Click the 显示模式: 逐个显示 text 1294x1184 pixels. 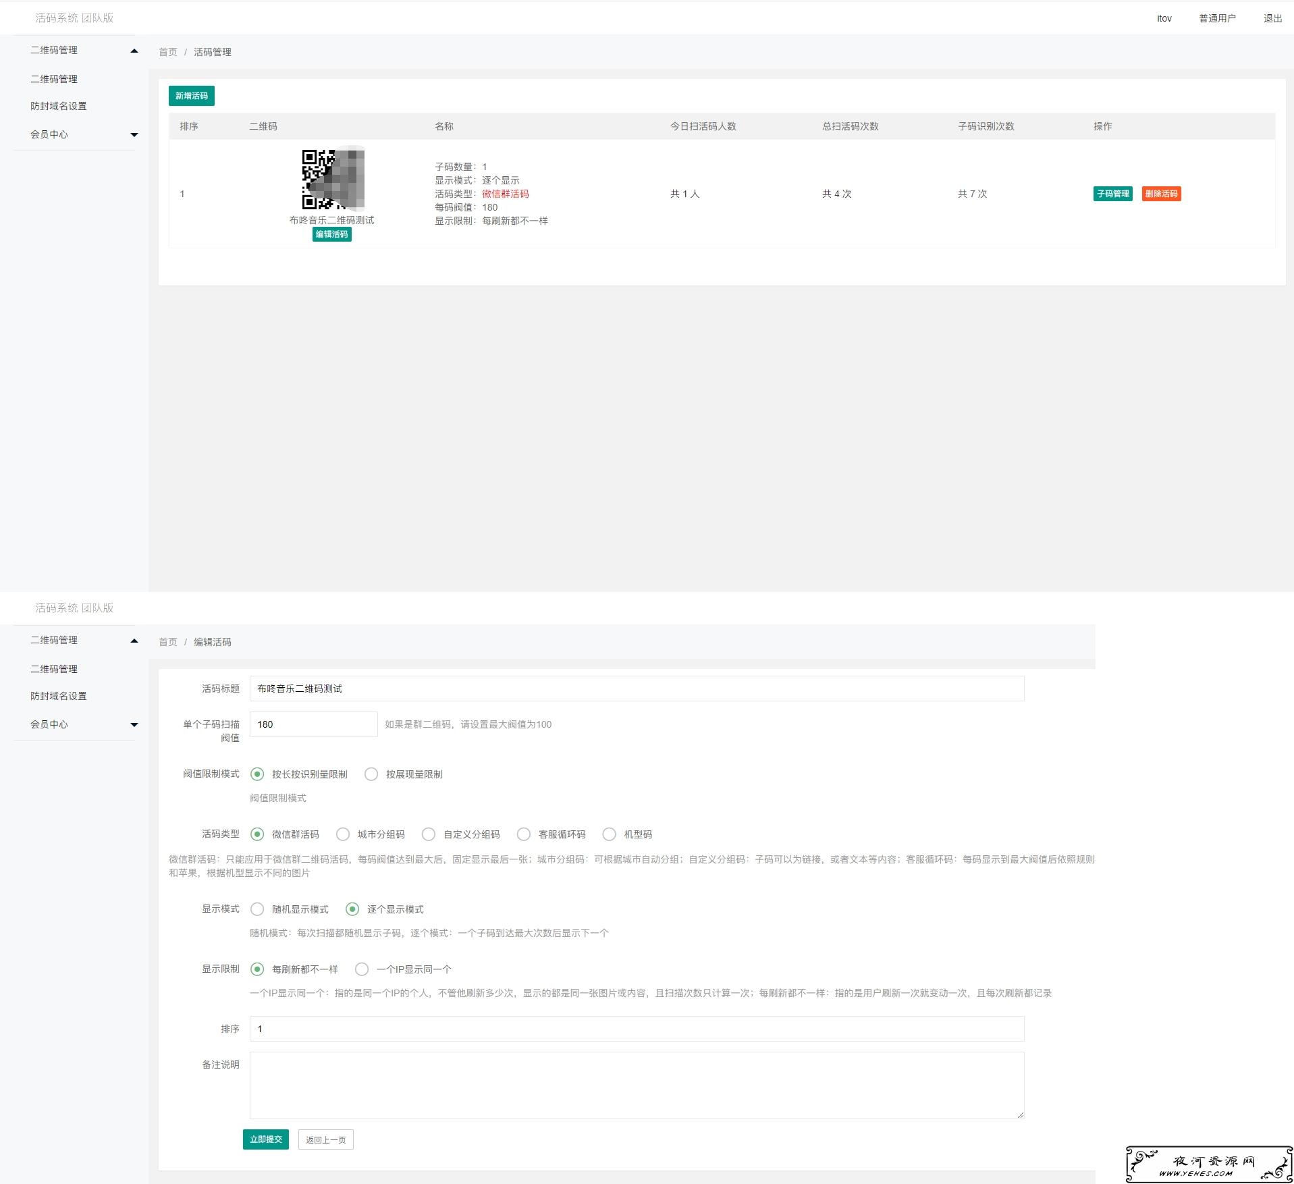click(x=477, y=180)
